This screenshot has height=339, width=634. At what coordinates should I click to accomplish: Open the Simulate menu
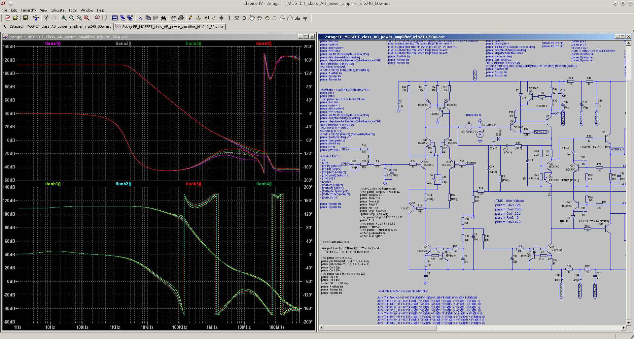(58, 10)
